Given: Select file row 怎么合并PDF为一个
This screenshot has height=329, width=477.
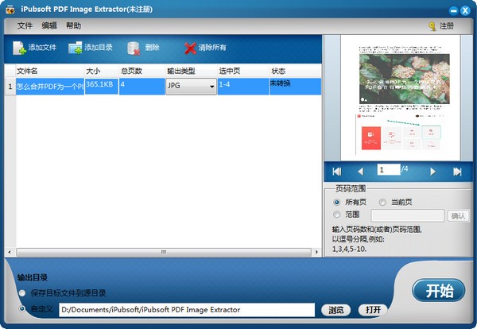Looking at the screenshot, I should (50, 87).
